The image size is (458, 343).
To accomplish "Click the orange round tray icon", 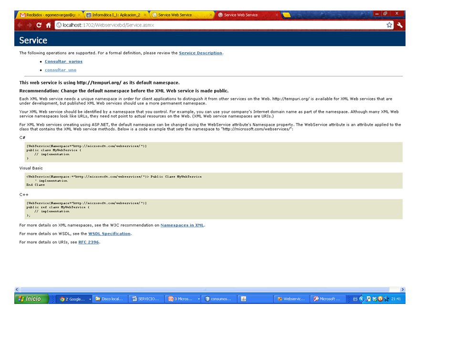I will click(x=380, y=299).
